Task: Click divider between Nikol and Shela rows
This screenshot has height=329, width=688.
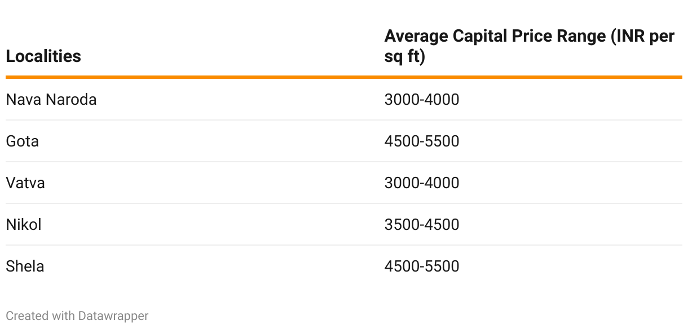Action: (x=344, y=245)
